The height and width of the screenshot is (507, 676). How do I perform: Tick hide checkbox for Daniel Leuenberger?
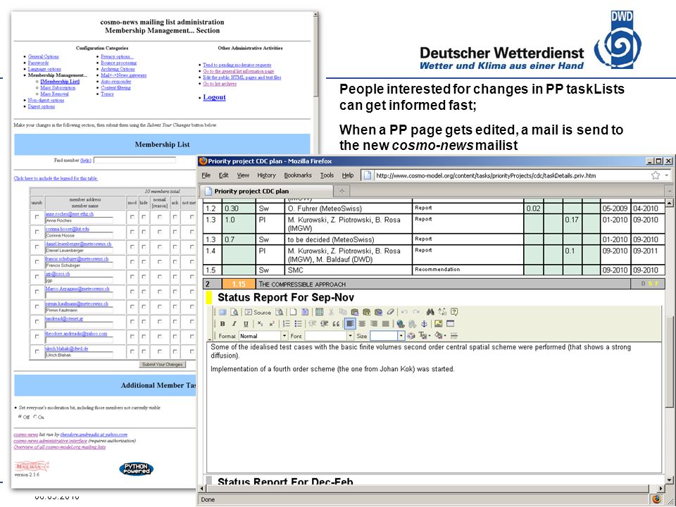[144, 247]
